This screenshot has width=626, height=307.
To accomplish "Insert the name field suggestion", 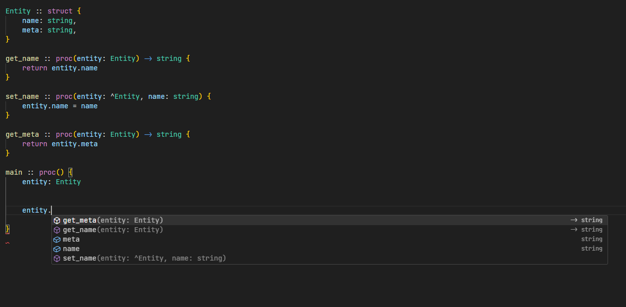I will point(71,249).
